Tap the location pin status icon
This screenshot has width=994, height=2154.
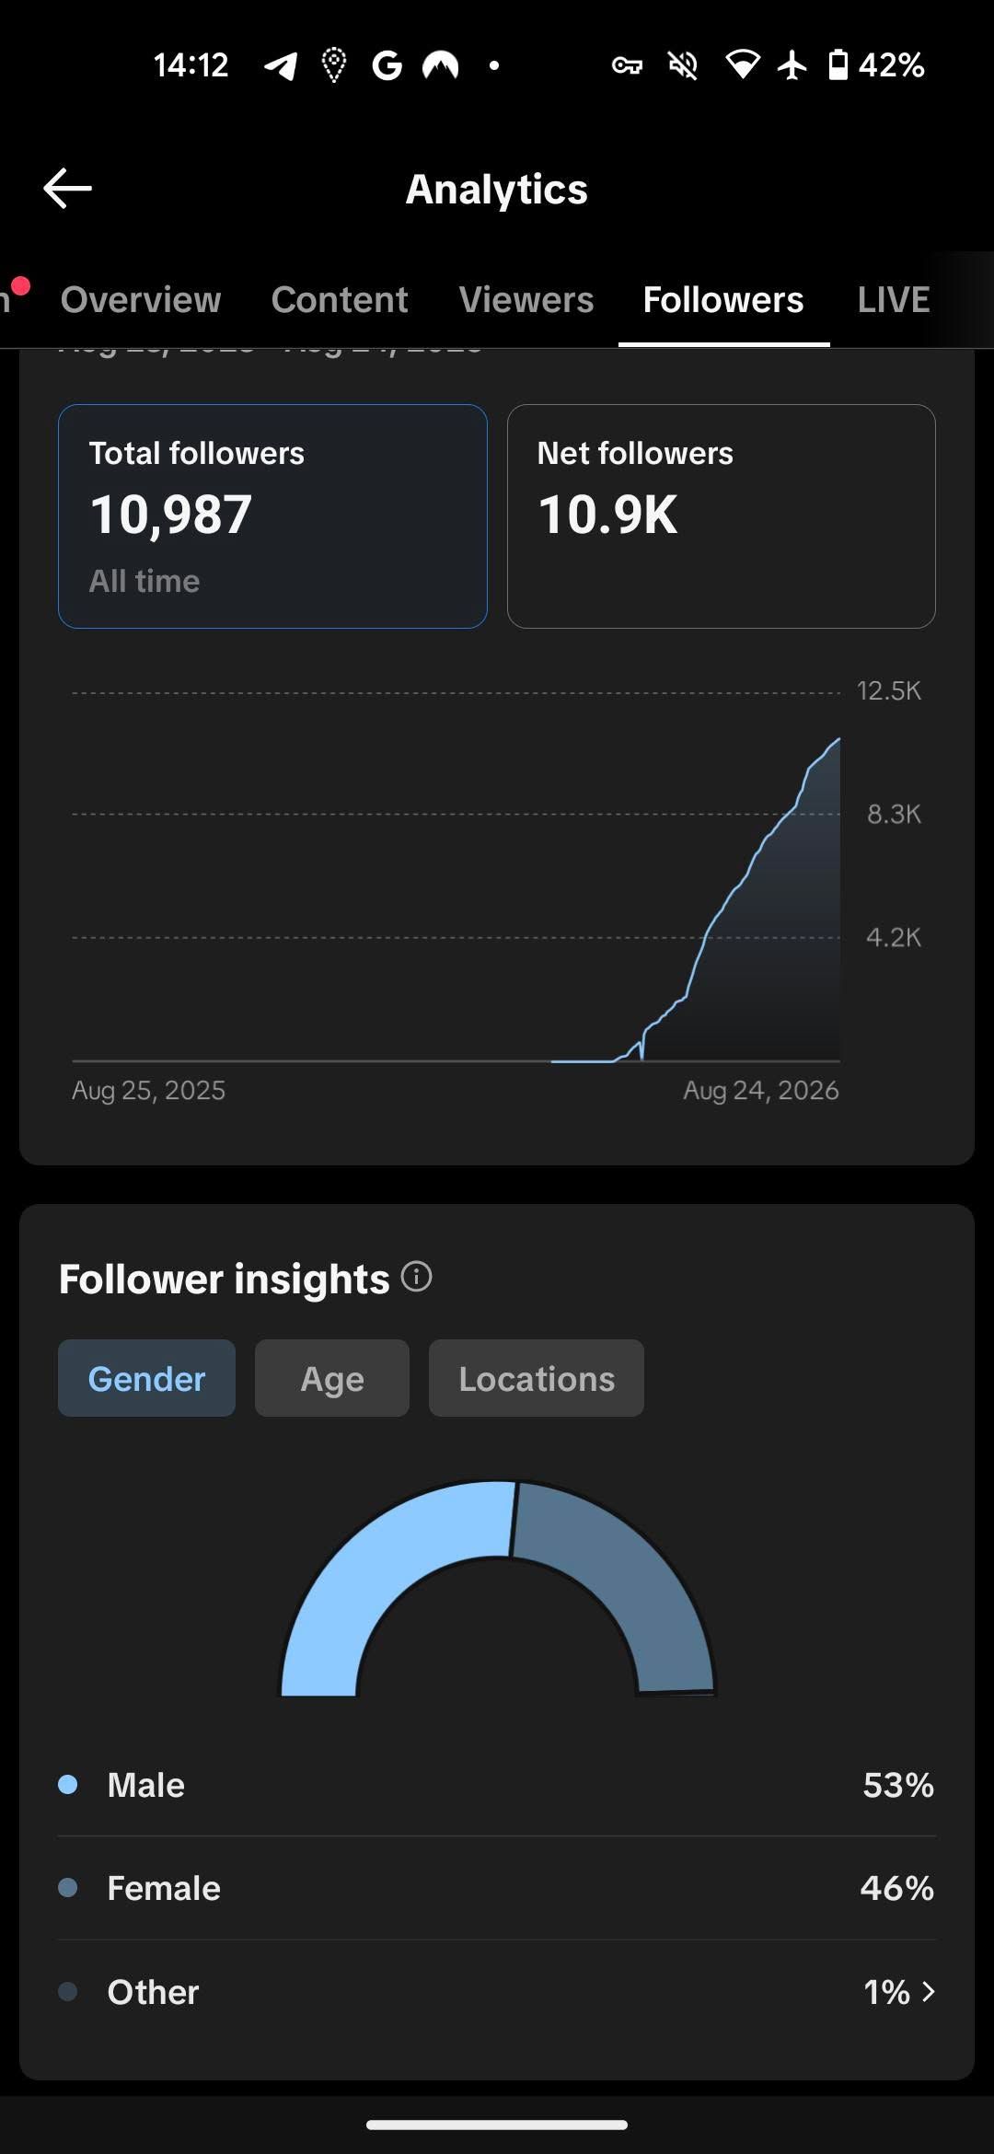click(x=334, y=65)
